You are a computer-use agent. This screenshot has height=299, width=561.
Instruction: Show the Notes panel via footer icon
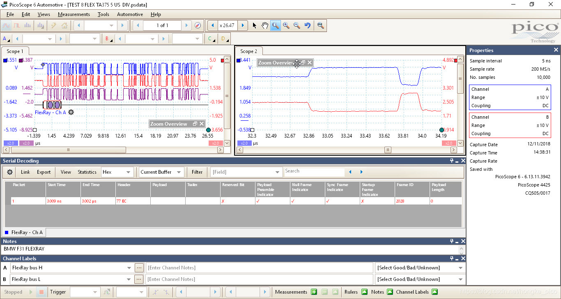pos(390,292)
